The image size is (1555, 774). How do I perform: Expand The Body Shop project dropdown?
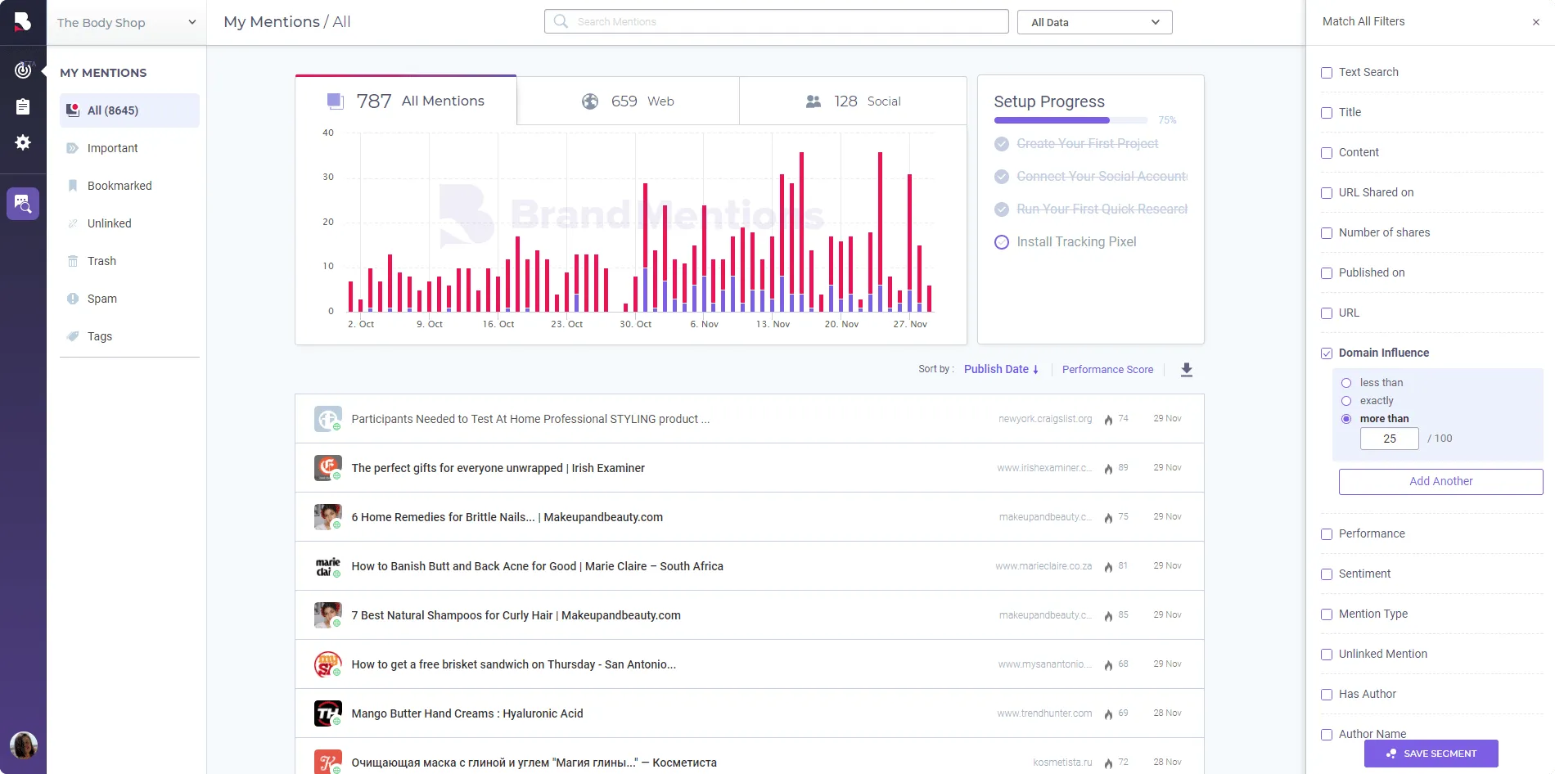[127, 23]
